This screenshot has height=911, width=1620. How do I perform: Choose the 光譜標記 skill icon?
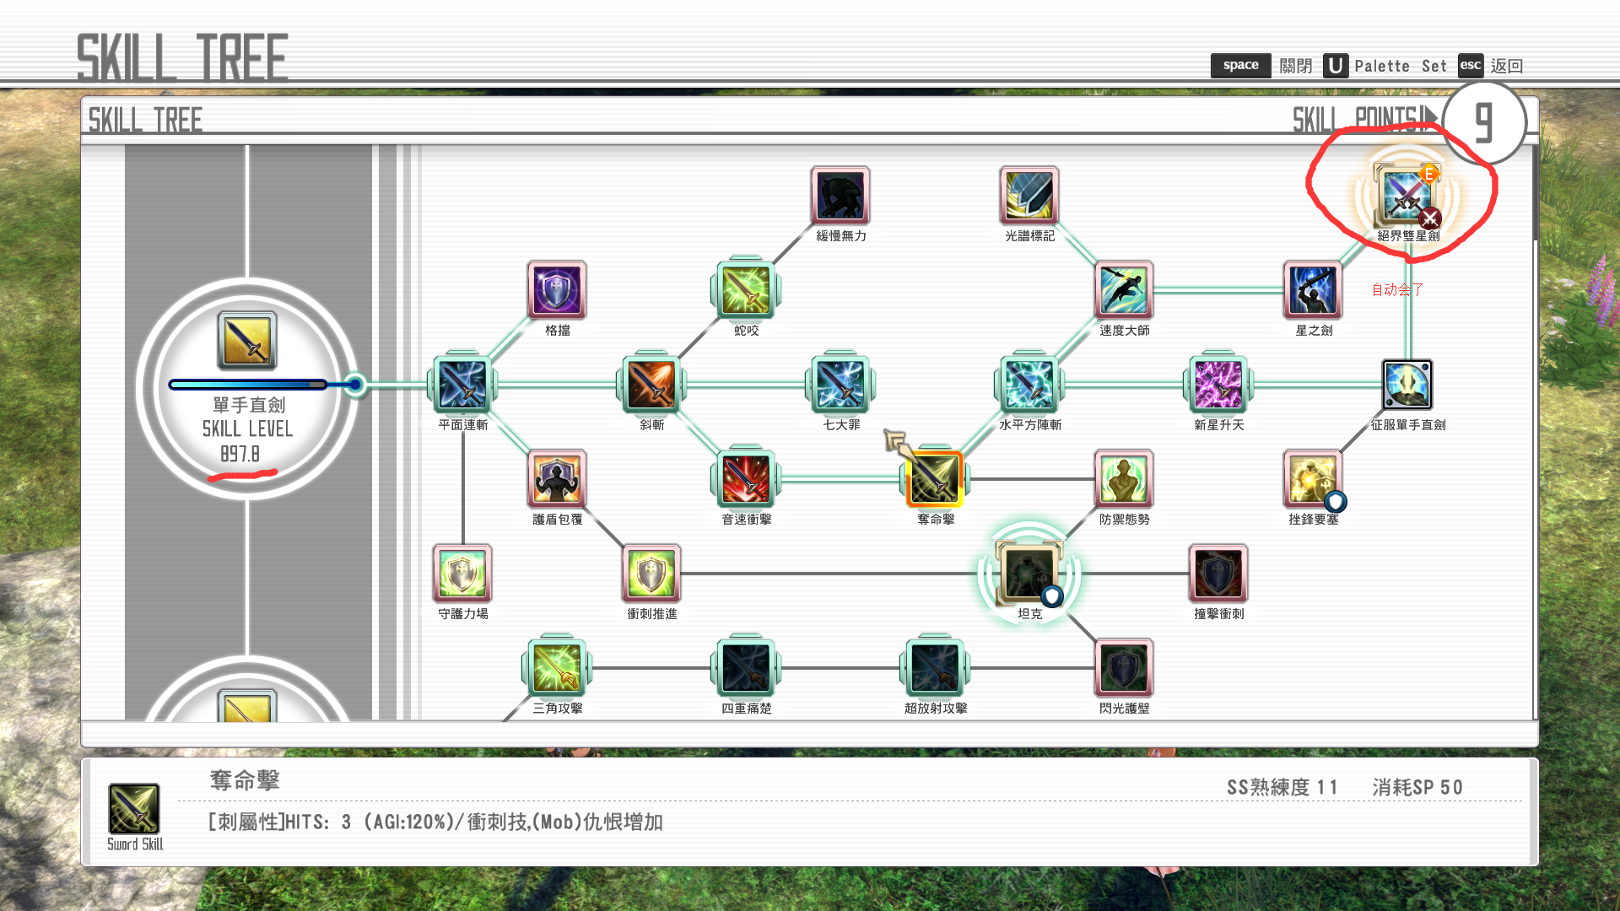click(x=1029, y=195)
